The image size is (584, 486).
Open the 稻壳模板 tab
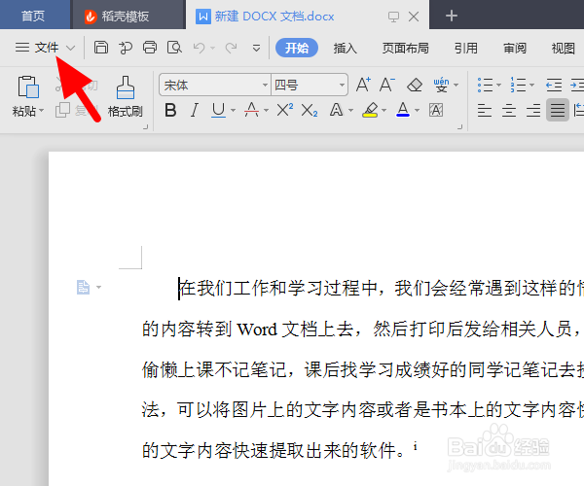(128, 16)
